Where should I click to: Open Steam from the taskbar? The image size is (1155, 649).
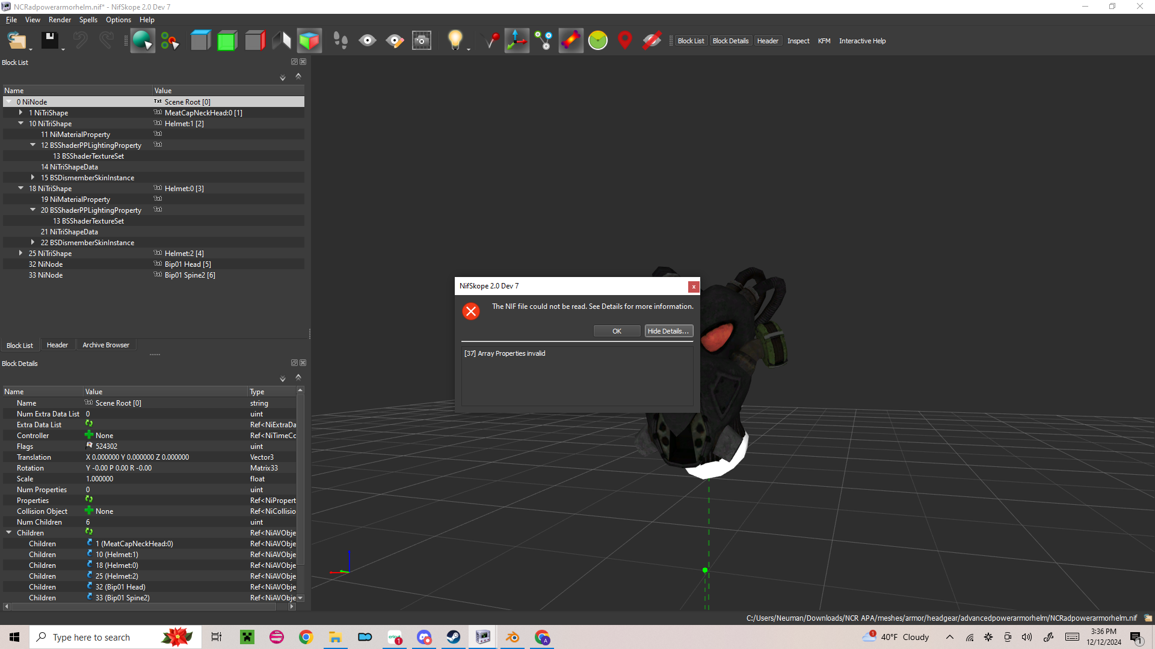pyautogui.click(x=454, y=637)
